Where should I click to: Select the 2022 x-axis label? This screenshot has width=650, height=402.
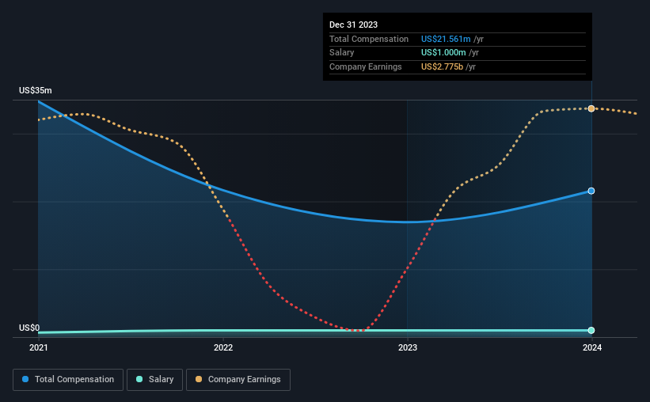[x=223, y=347]
